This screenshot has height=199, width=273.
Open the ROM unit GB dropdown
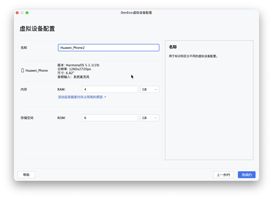coord(150,118)
